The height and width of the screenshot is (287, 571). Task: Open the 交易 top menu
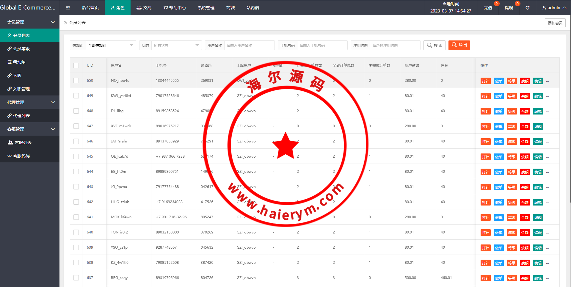[144, 8]
